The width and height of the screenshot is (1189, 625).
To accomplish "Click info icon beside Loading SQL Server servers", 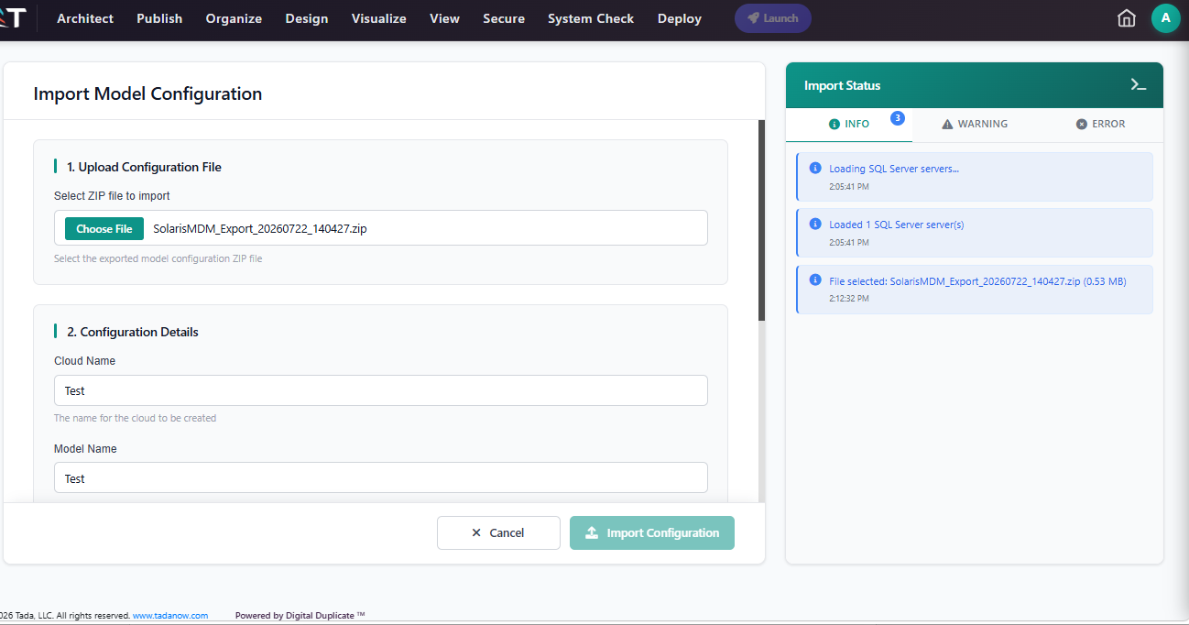I will click(815, 168).
